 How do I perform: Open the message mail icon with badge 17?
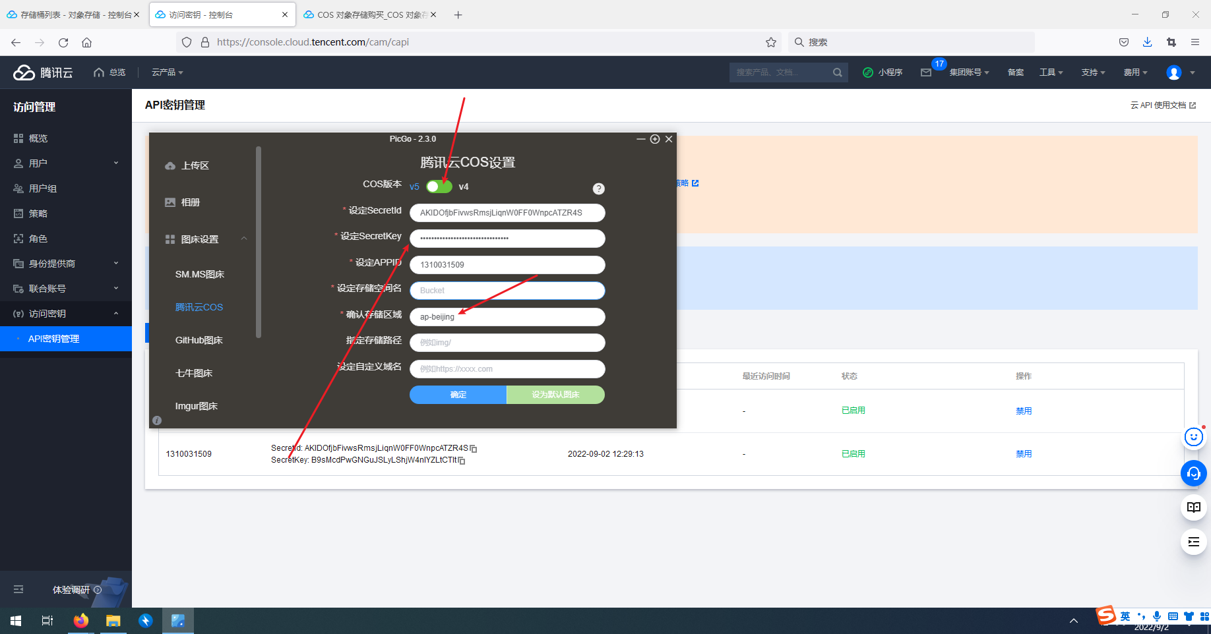(927, 72)
